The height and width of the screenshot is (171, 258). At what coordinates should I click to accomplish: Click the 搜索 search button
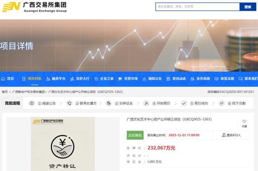click(248, 7)
